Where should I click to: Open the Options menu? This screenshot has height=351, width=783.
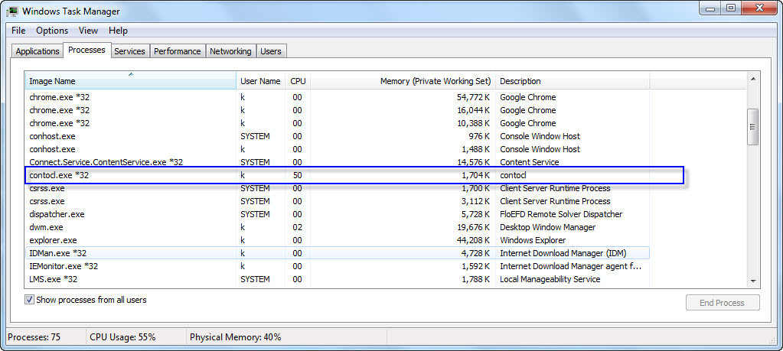point(52,31)
